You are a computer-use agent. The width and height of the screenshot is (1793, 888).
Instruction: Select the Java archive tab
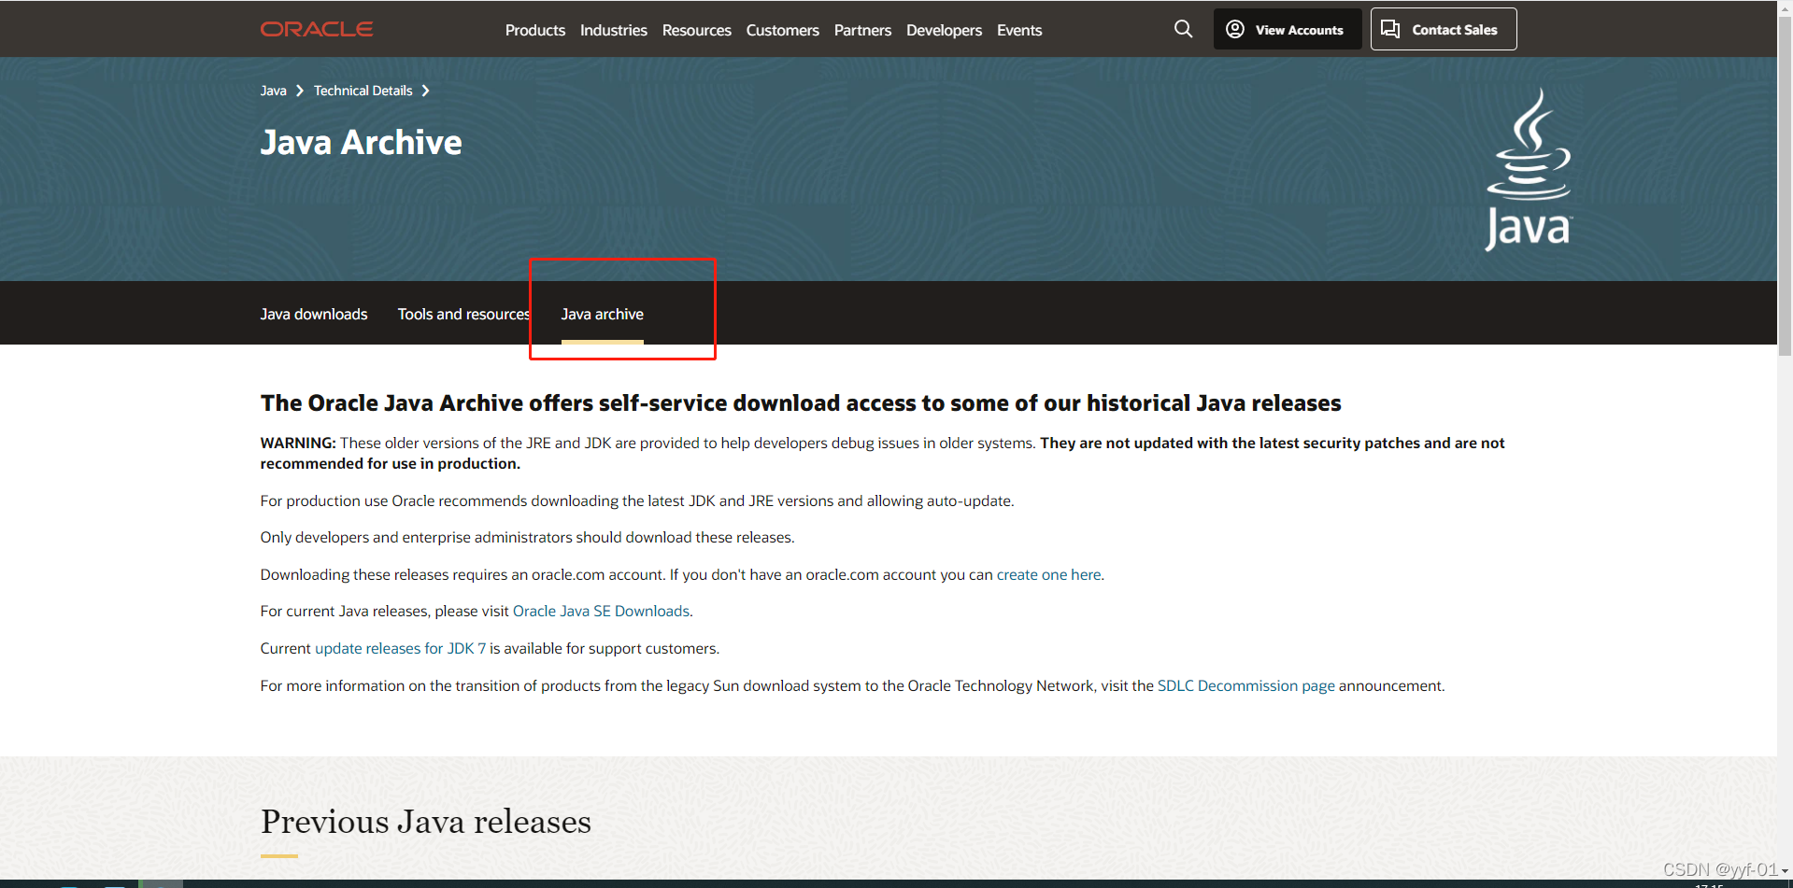tap(603, 314)
